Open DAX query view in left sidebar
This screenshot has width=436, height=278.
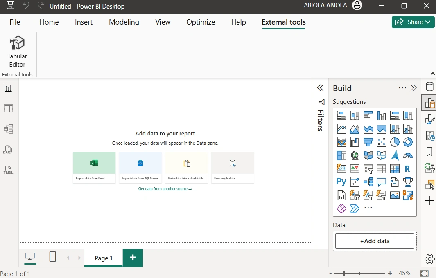[x=8, y=150]
